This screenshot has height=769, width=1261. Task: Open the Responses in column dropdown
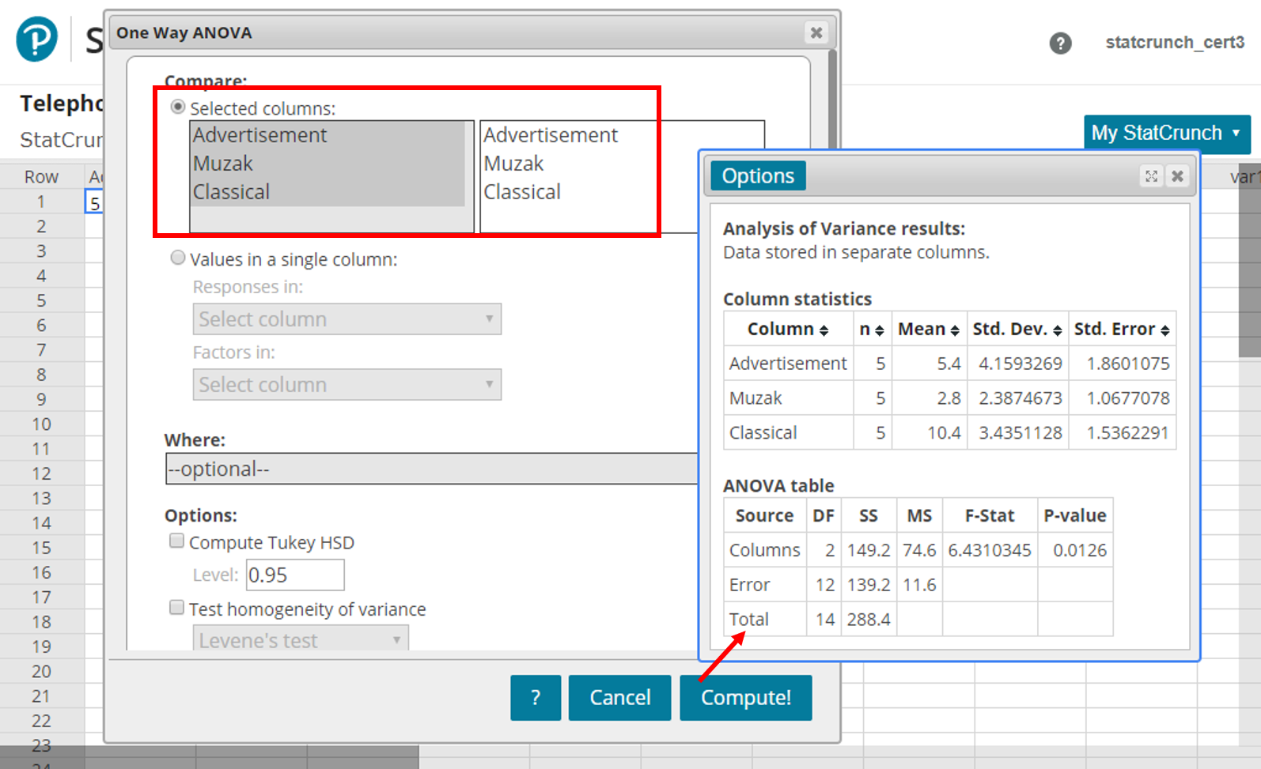coord(346,319)
